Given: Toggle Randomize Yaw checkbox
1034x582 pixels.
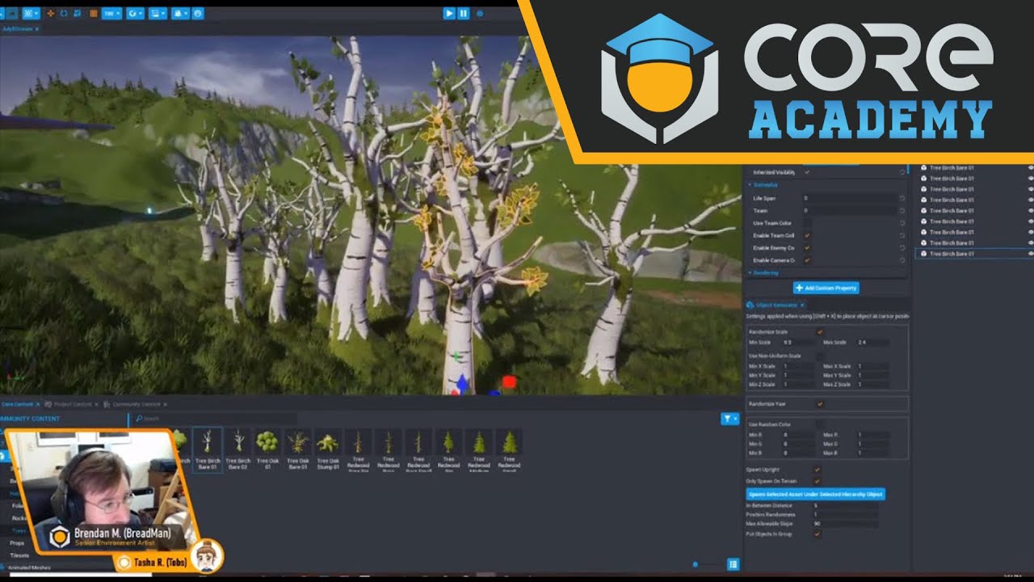Looking at the screenshot, I should click(x=820, y=403).
